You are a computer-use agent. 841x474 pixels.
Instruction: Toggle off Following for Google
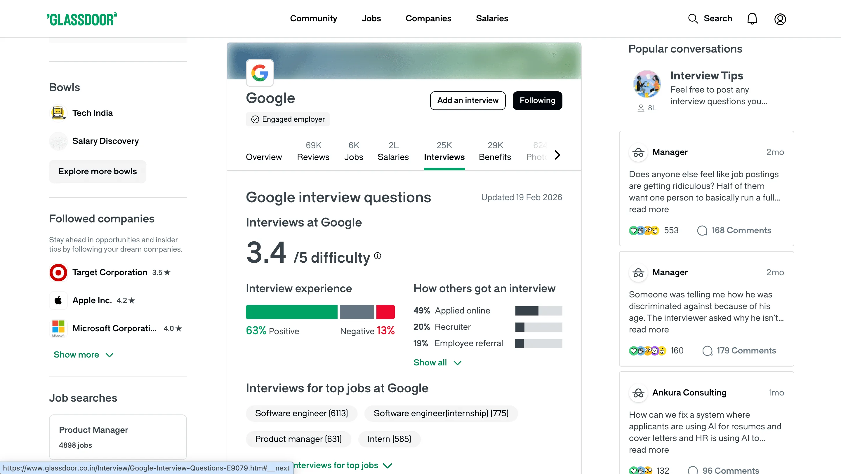coord(537,100)
